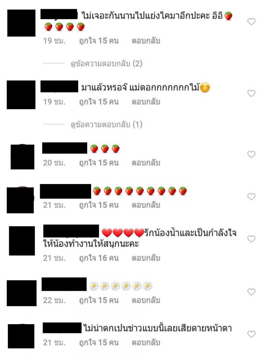This screenshot has height=363, width=270.
Task: View likes on the 22 ชม. daisies comment
Action: pyautogui.click(x=99, y=300)
